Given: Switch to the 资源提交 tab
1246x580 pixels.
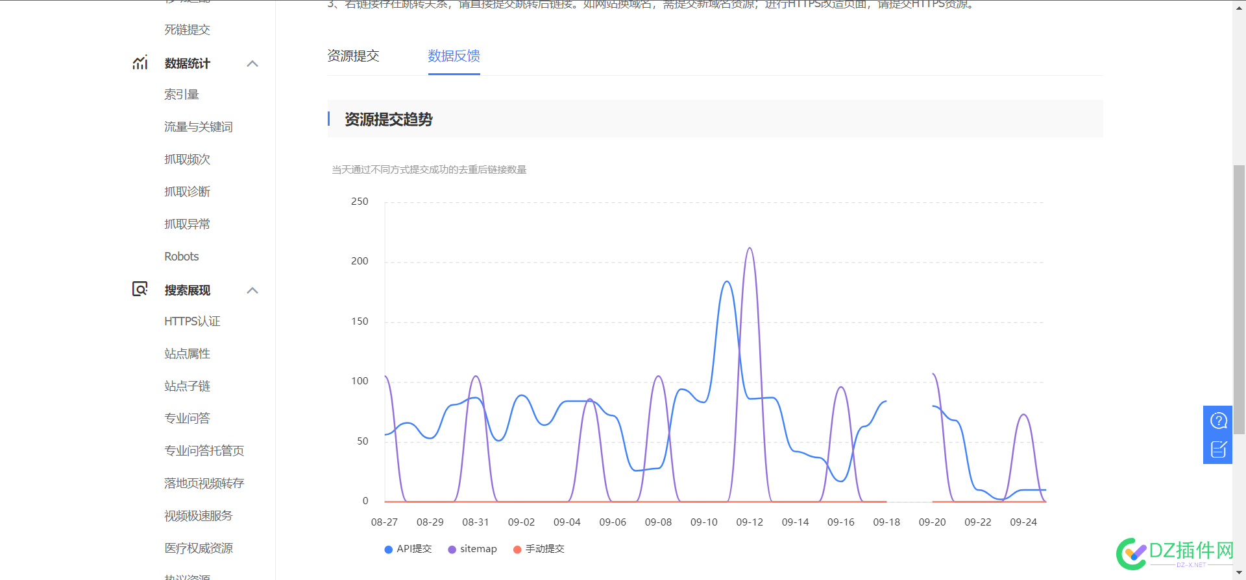Looking at the screenshot, I should pyautogui.click(x=353, y=56).
